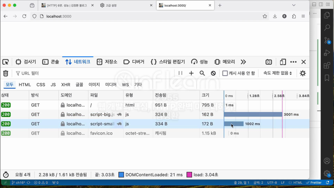Select the XHR request filter

pos(66,84)
